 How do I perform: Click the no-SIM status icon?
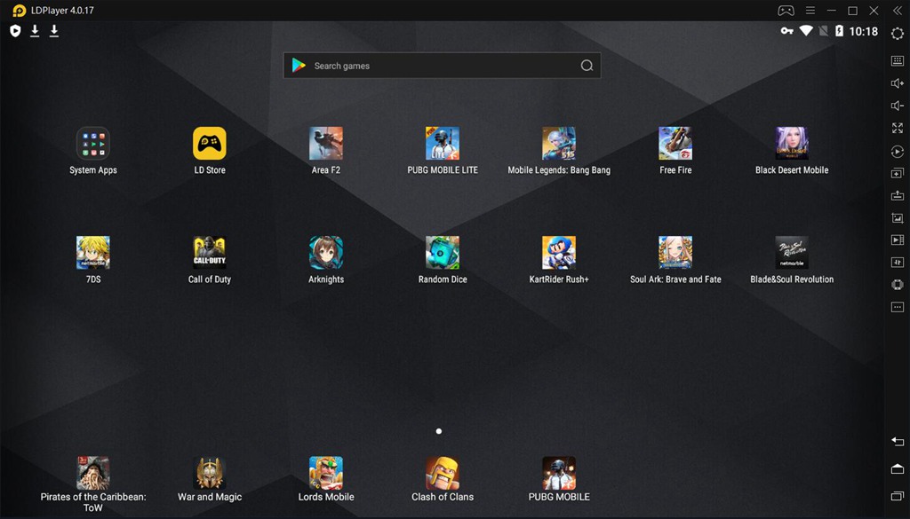(x=824, y=31)
